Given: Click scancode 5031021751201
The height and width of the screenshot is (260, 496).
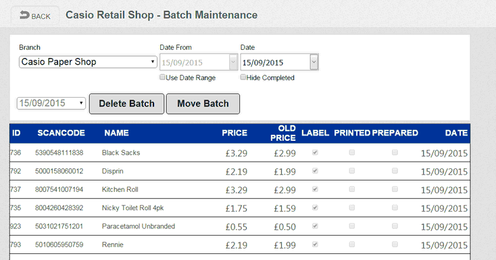Looking at the screenshot, I should point(59,226).
